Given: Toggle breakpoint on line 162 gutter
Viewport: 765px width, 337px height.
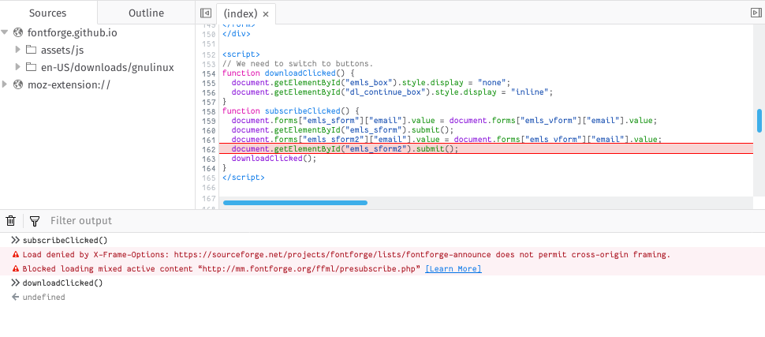Looking at the screenshot, I should pos(208,148).
